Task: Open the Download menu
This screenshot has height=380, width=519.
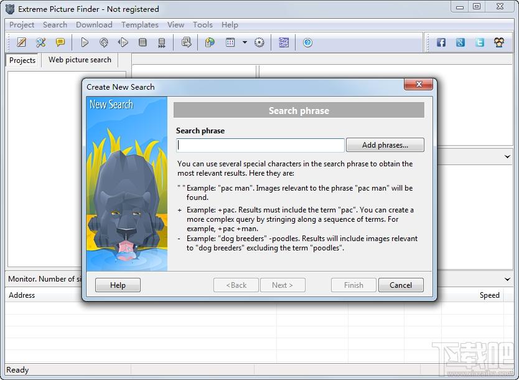Action: click(x=94, y=25)
